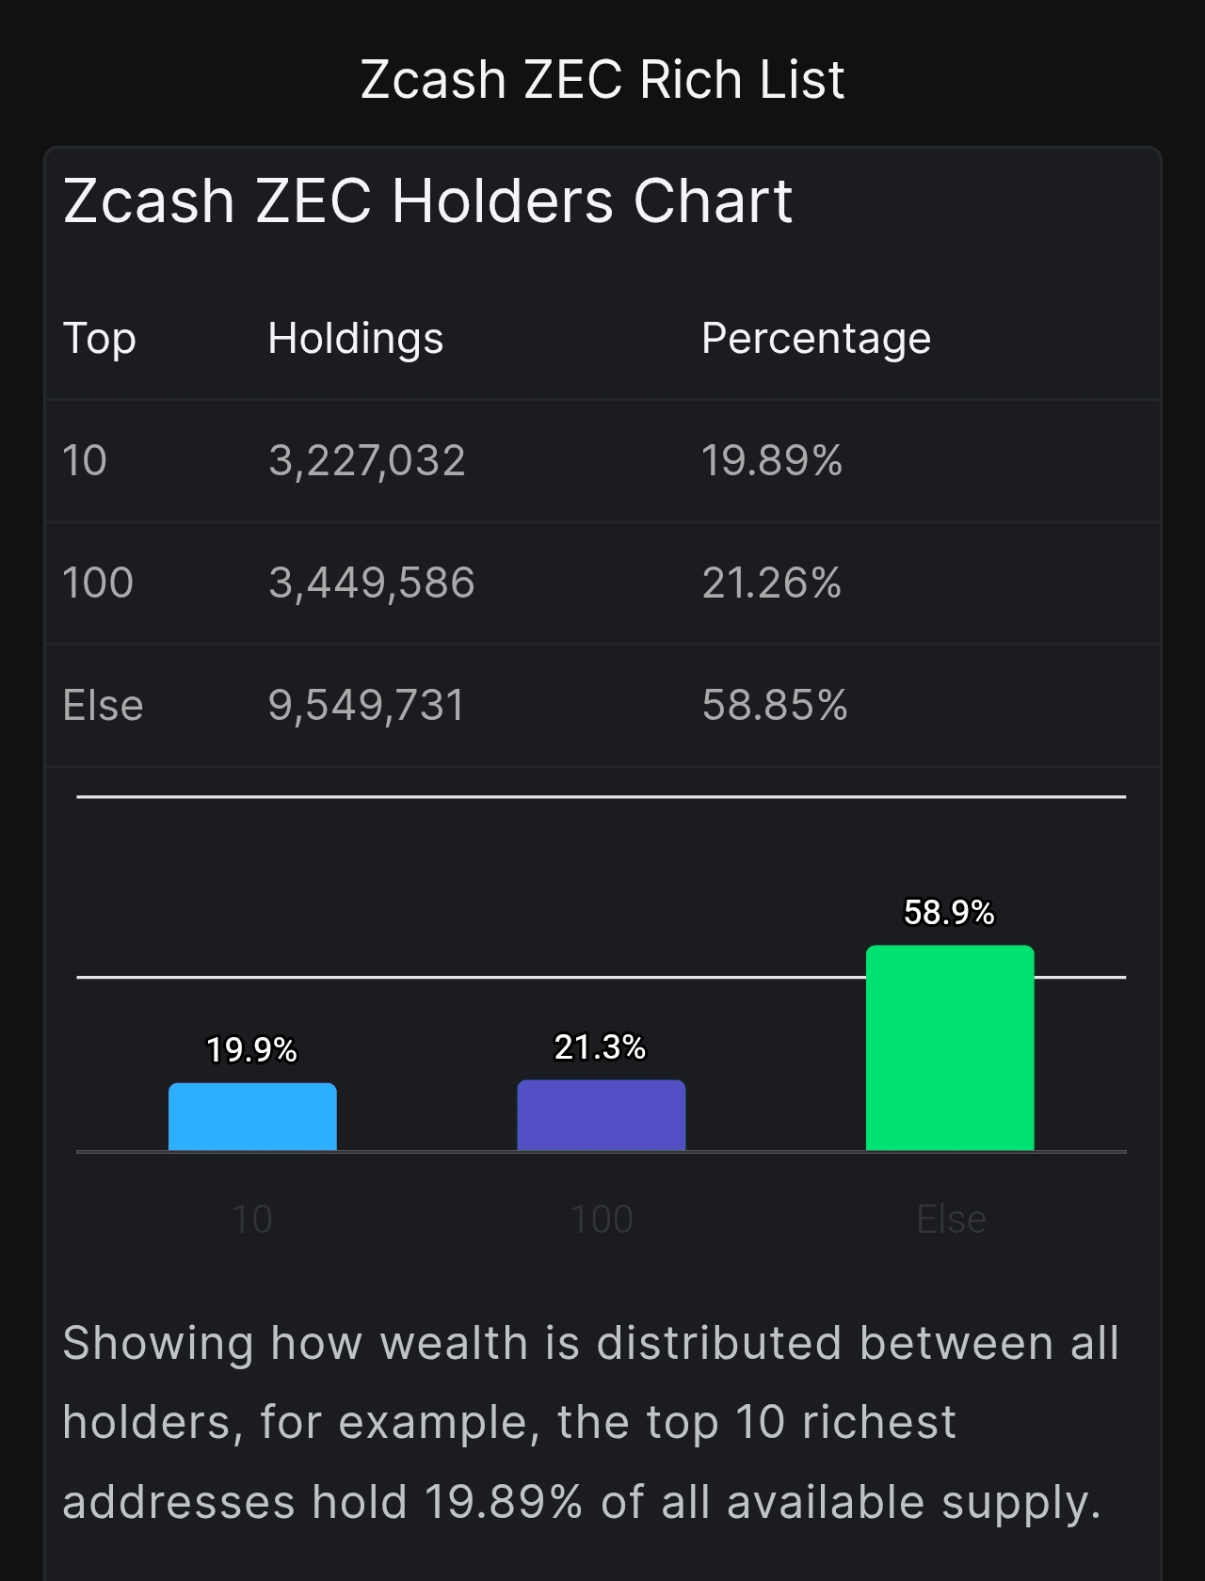
Task: Click the 21.26% percentage table cell
Action: (x=772, y=583)
